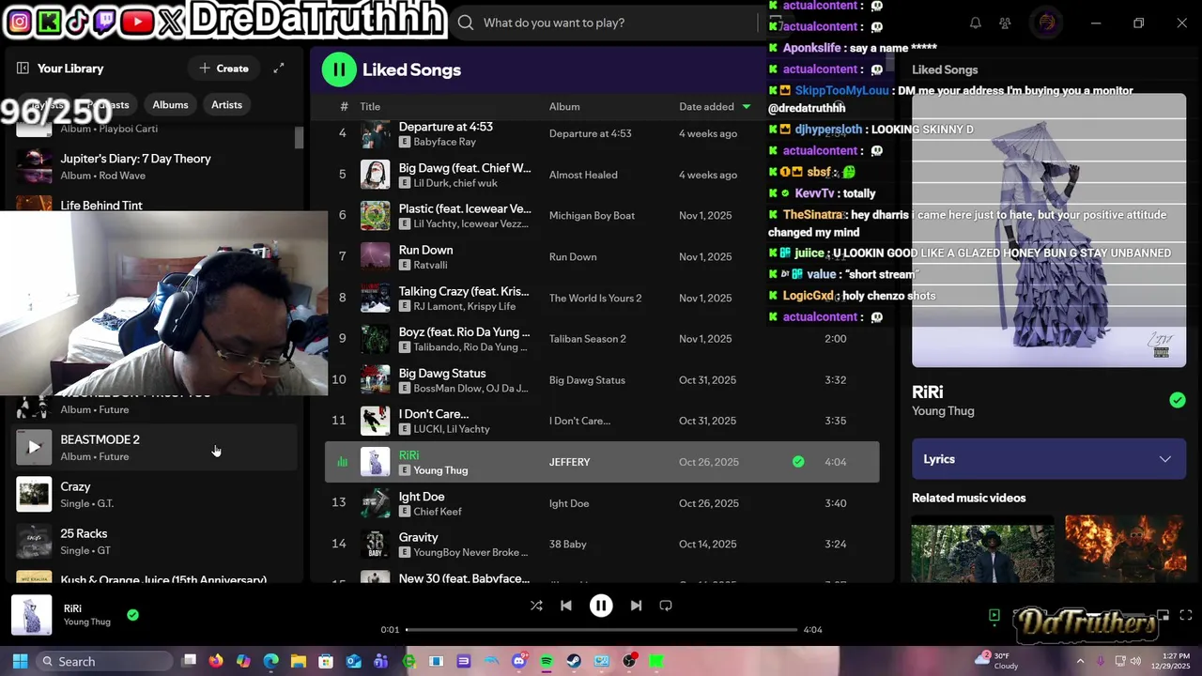Open the user profile avatar
This screenshot has height=676, width=1202.
[1046, 23]
